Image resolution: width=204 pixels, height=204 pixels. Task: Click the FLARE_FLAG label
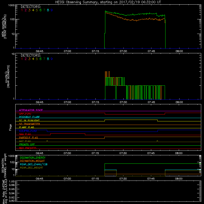tap(27, 127)
